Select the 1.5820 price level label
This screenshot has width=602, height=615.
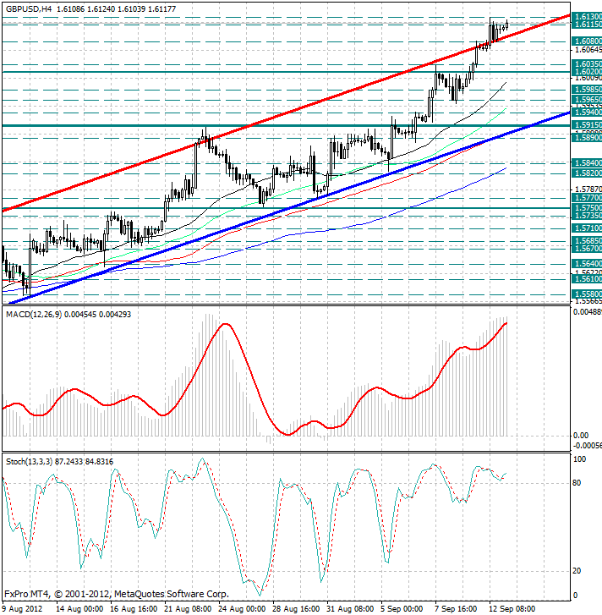[x=587, y=173]
